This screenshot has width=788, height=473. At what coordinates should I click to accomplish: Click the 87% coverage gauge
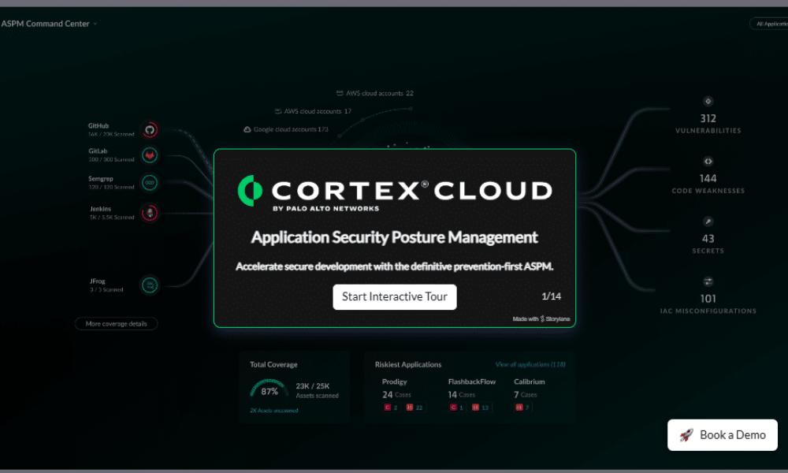pyautogui.click(x=269, y=389)
